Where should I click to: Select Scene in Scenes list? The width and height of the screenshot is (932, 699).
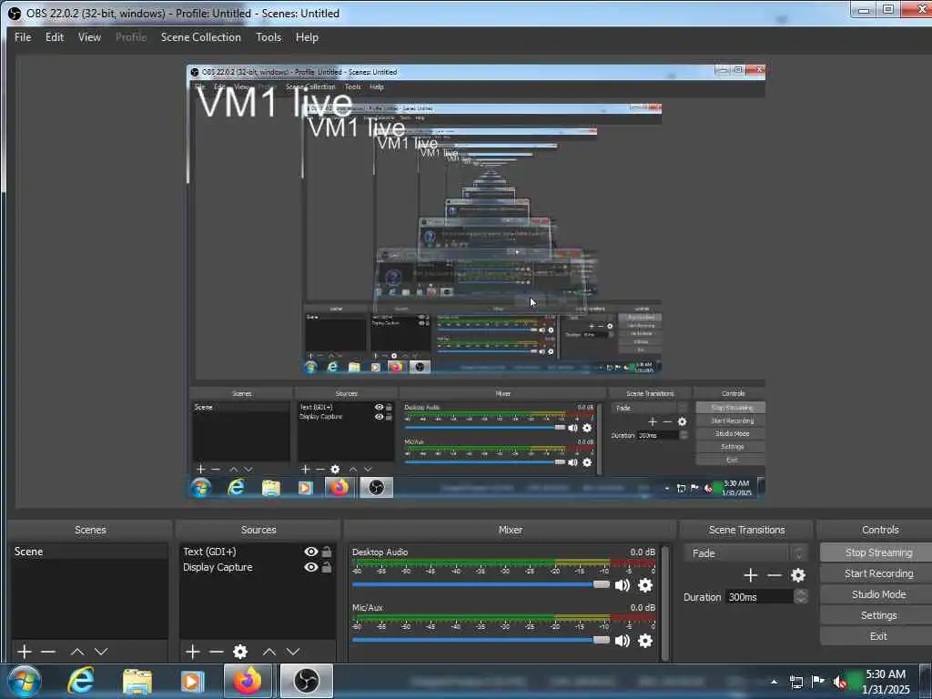click(89, 552)
